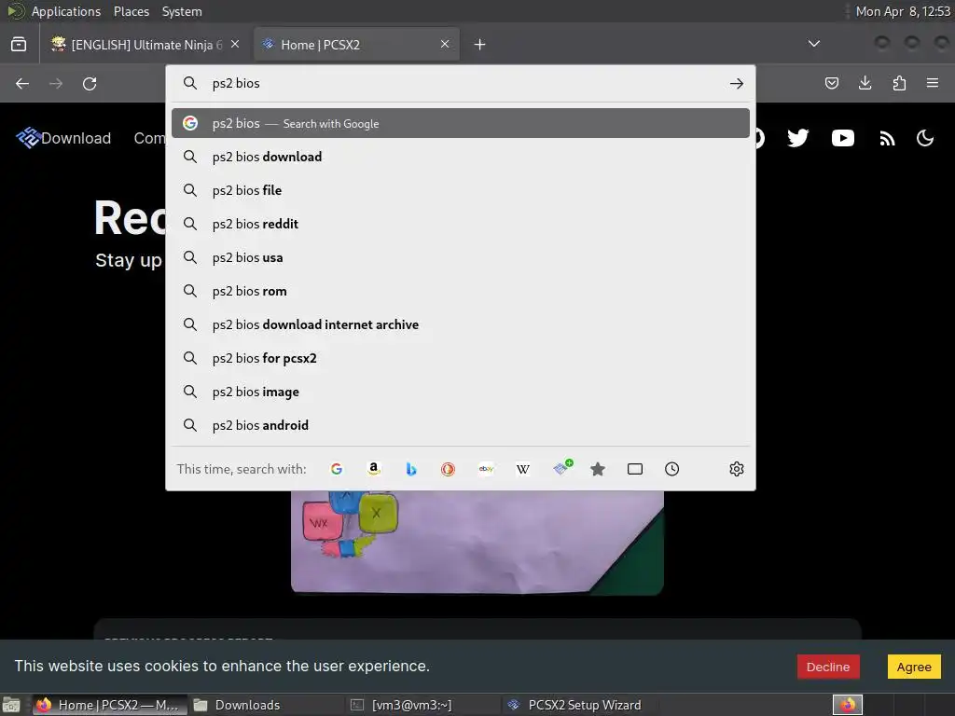
Task: Pick 'ps2 bios download internet archive'
Action: 461,324
